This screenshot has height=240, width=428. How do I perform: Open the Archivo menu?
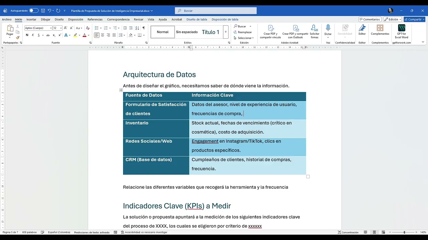point(7,19)
